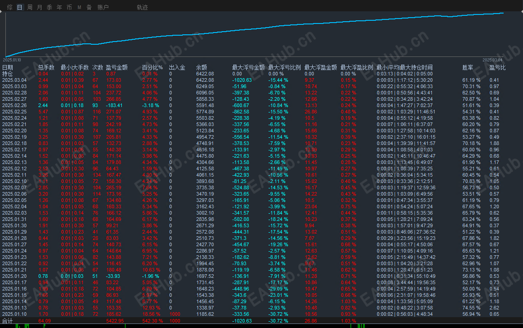Click floating loss -862.58
Viewport: 523px width, 328px height.
(x=241, y=112)
